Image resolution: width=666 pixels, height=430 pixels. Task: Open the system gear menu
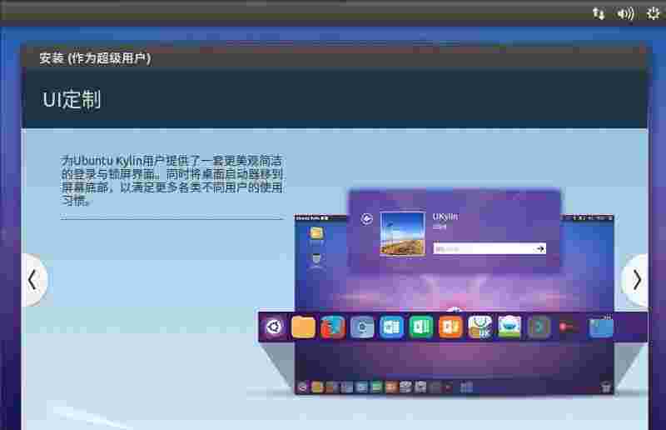(654, 13)
